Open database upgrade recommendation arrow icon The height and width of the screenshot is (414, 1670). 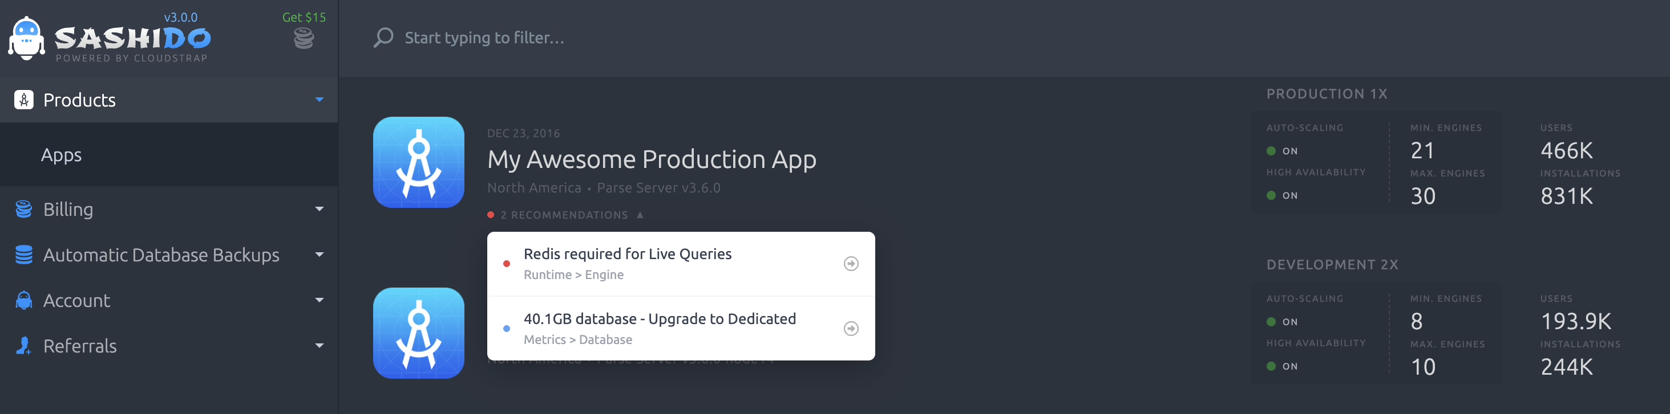(x=851, y=329)
